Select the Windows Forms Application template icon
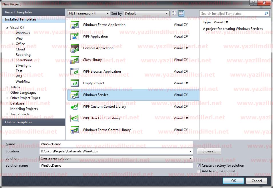Screen dimensions: 273x188 75,25
